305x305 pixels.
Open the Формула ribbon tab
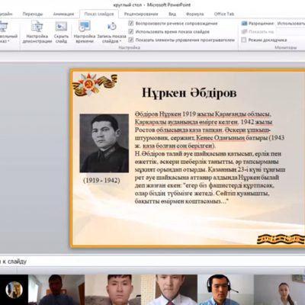point(194,14)
